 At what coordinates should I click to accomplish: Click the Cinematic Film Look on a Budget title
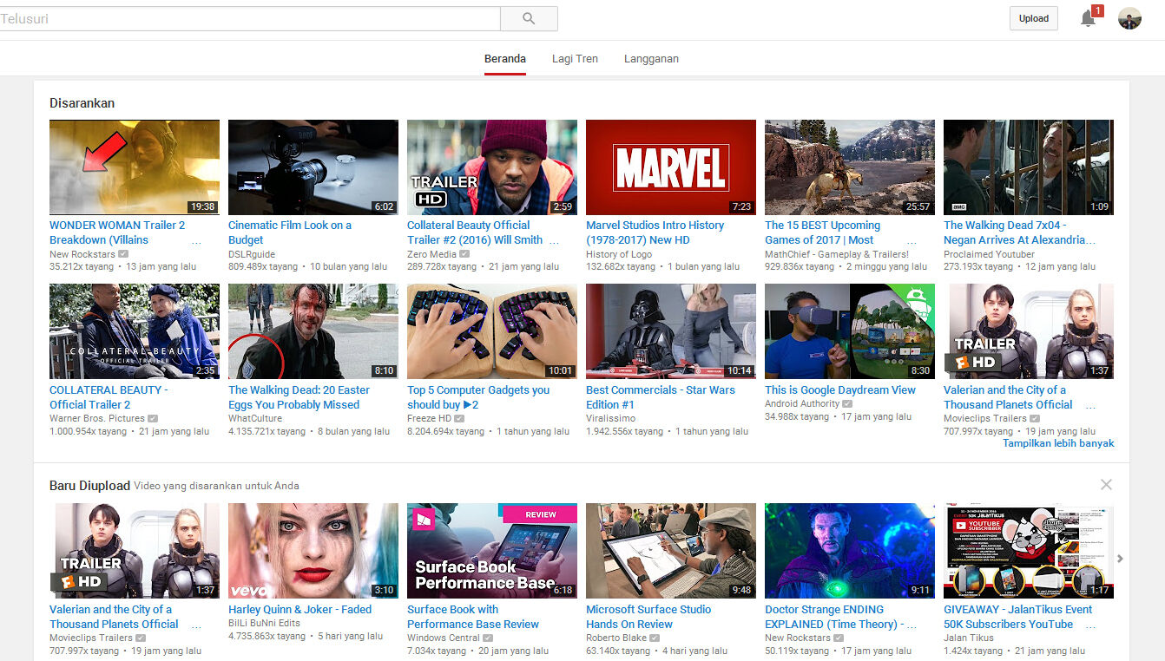click(x=290, y=232)
